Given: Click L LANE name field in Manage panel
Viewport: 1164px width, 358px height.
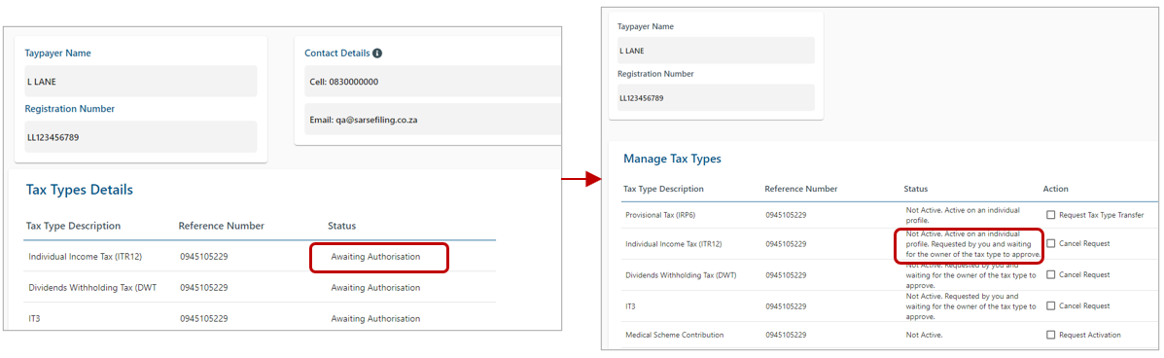Looking at the screenshot, I should point(716,51).
